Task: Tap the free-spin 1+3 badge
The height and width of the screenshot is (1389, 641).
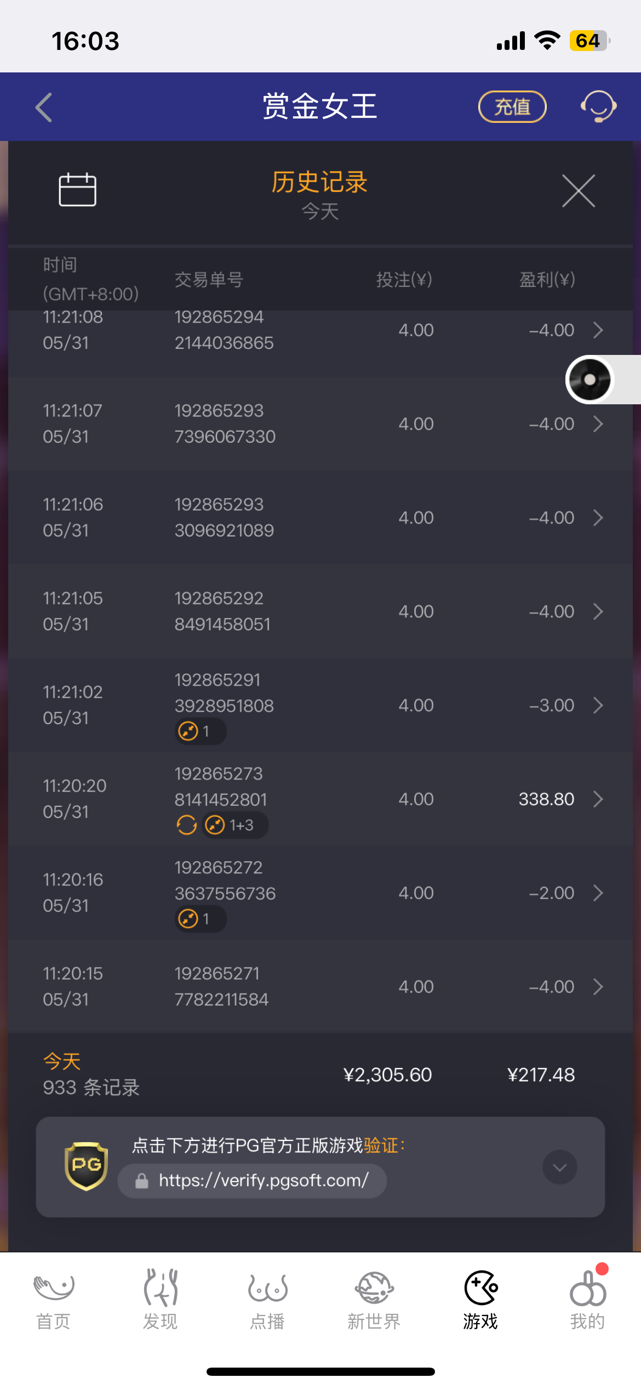Action: [x=234, y=825]
